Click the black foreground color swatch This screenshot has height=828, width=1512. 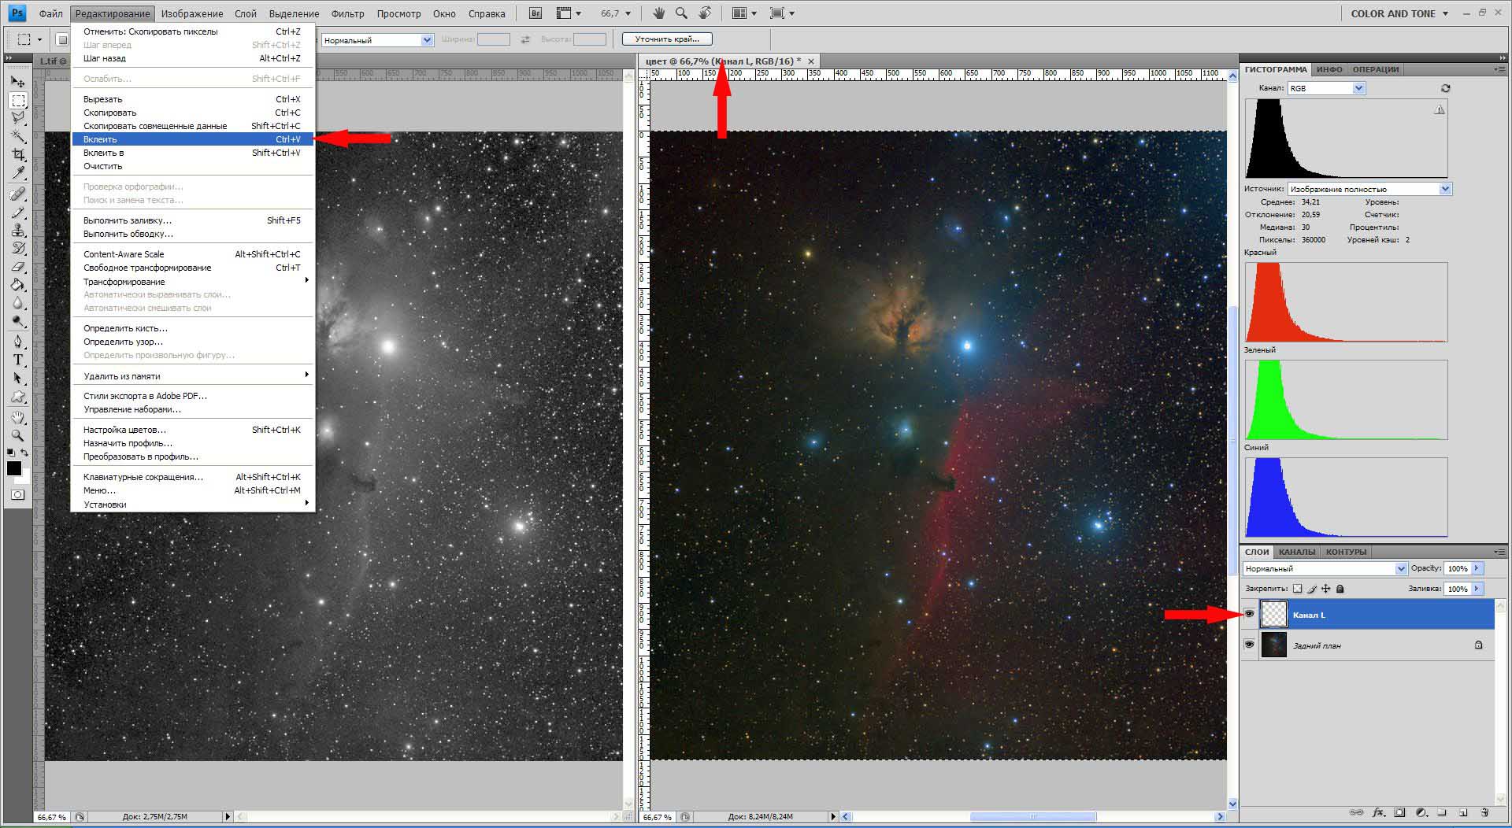click(x=14, y=468)
